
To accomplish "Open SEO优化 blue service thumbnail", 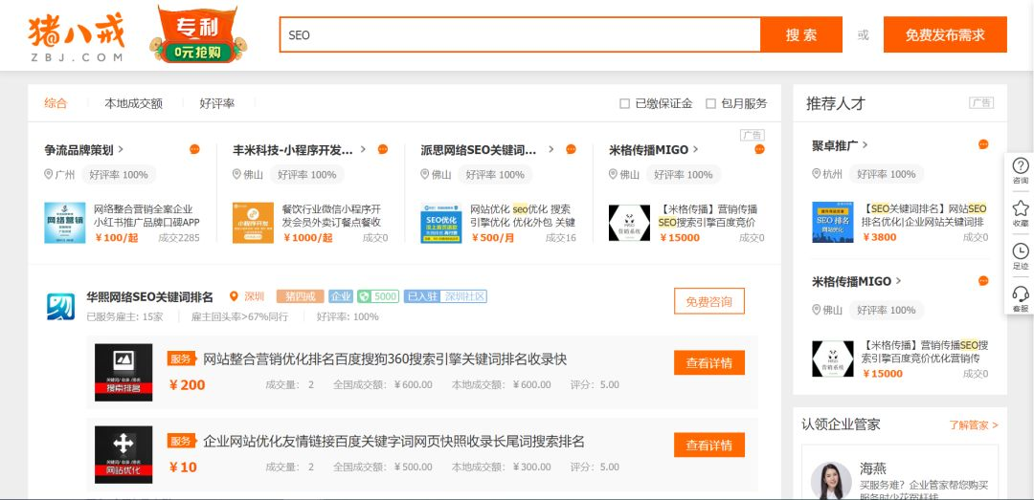I will pos(441,223).
